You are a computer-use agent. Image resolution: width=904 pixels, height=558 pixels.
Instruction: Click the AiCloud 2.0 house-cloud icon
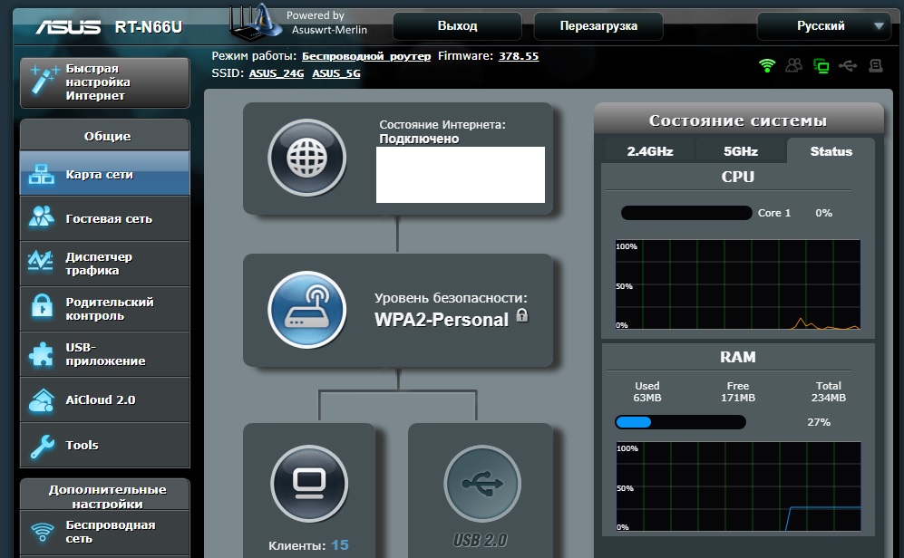[x=42, y=400]
